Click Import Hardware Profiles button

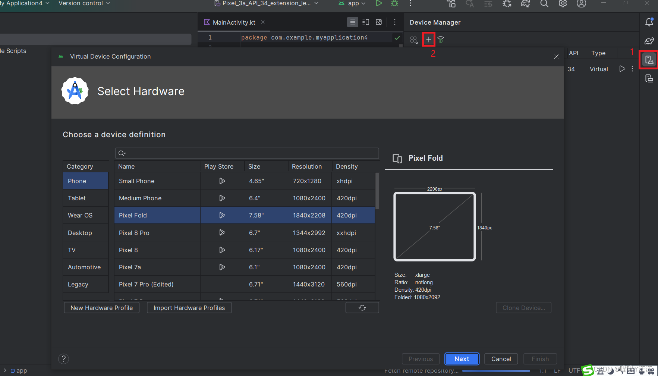click(x=189, y=308)
